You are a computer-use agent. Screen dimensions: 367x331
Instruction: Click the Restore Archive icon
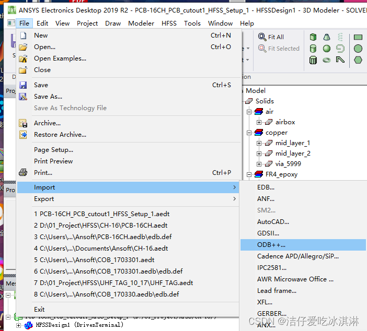[23, 135]
